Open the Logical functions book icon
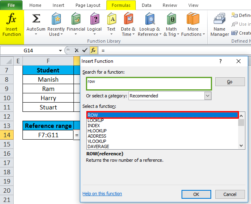The image size is (251, 204). [x=95, y=19]
